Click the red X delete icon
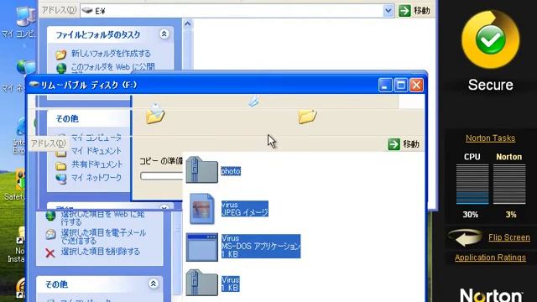Viewport: 537px width, 302px height. (x=50, y=253)
